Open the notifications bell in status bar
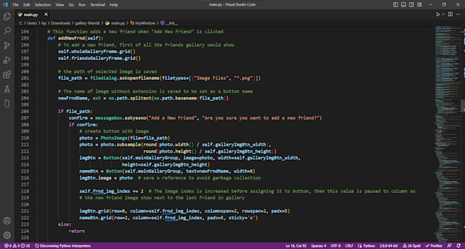 point(459,246)
